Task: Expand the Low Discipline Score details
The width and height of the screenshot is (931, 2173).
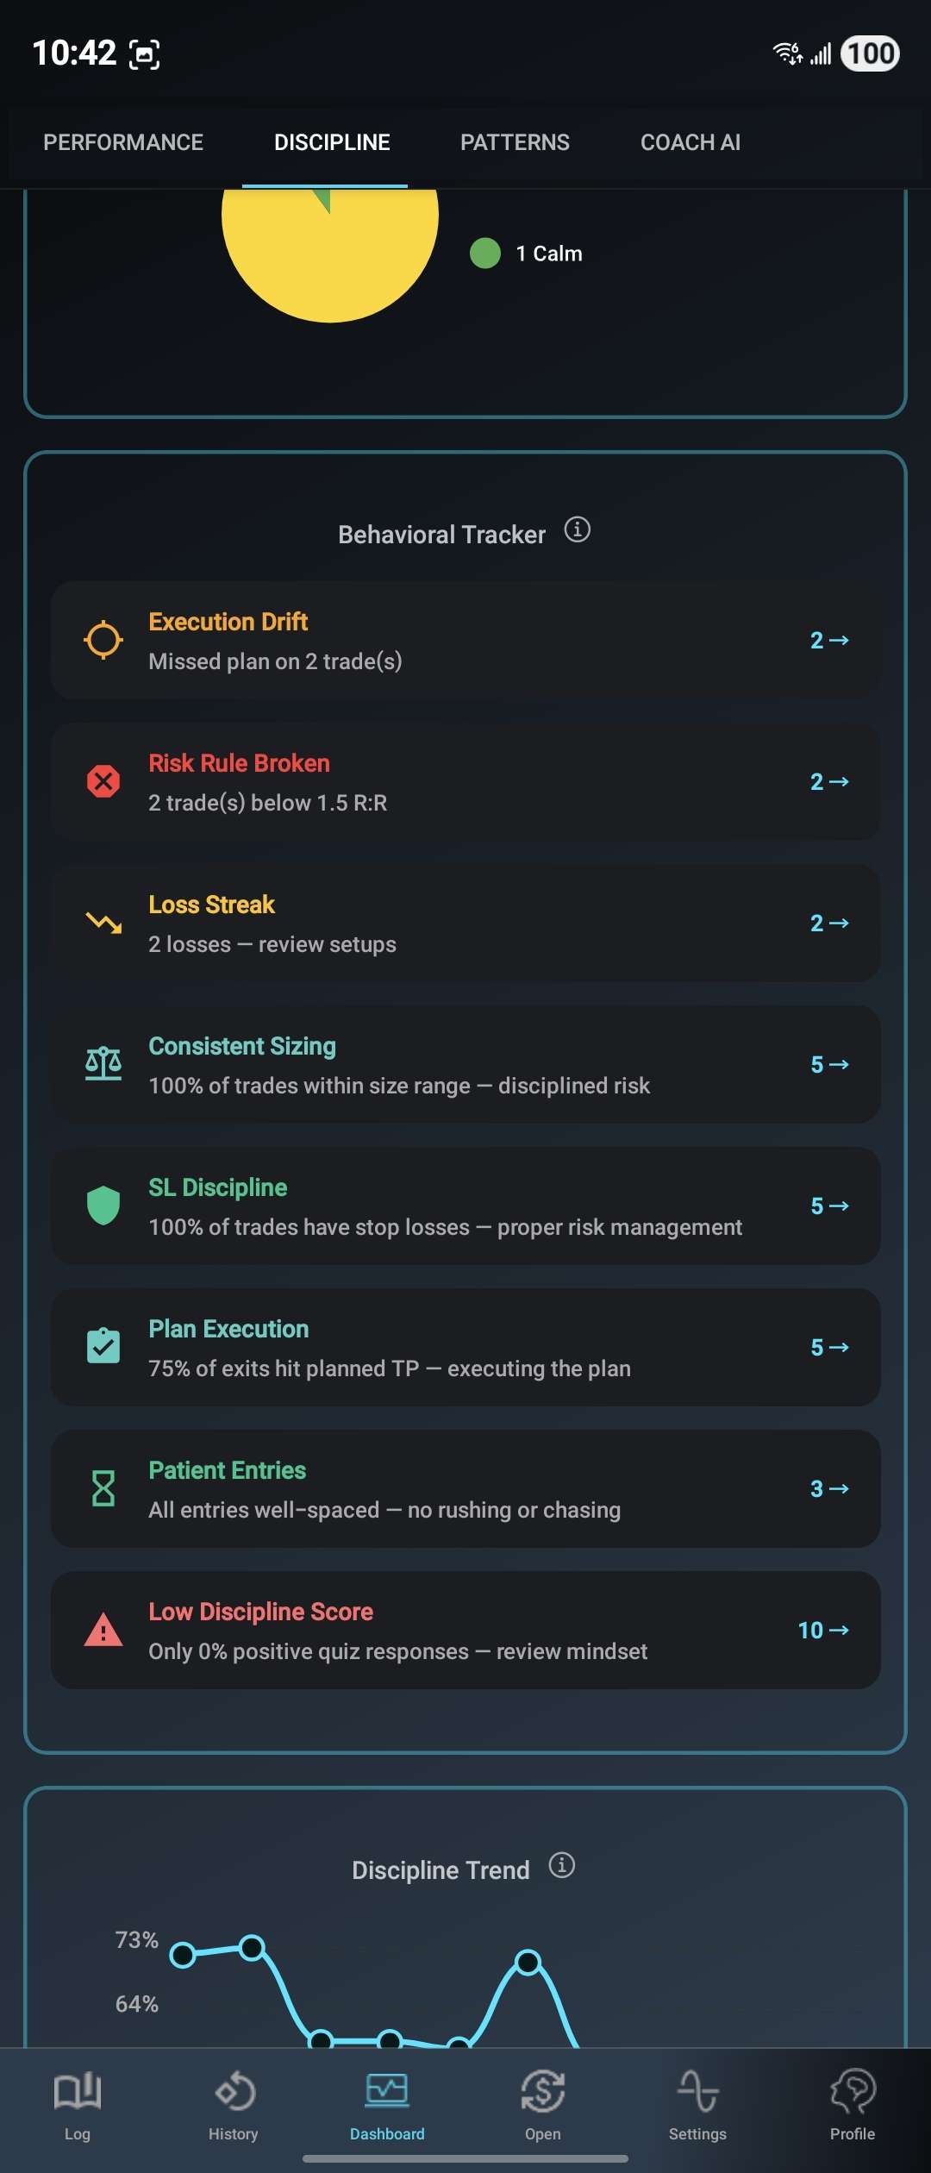Action: (x=823, y=1630)
